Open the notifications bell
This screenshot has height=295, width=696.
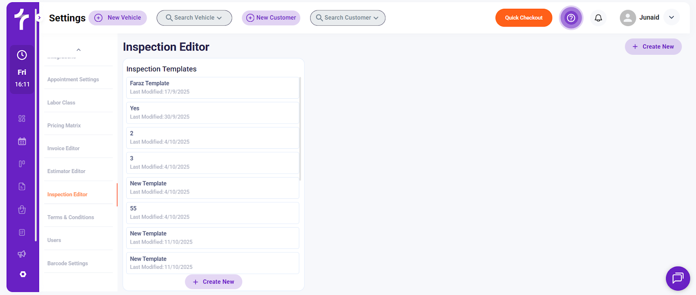pyautogui.click(x=598, y=18)
